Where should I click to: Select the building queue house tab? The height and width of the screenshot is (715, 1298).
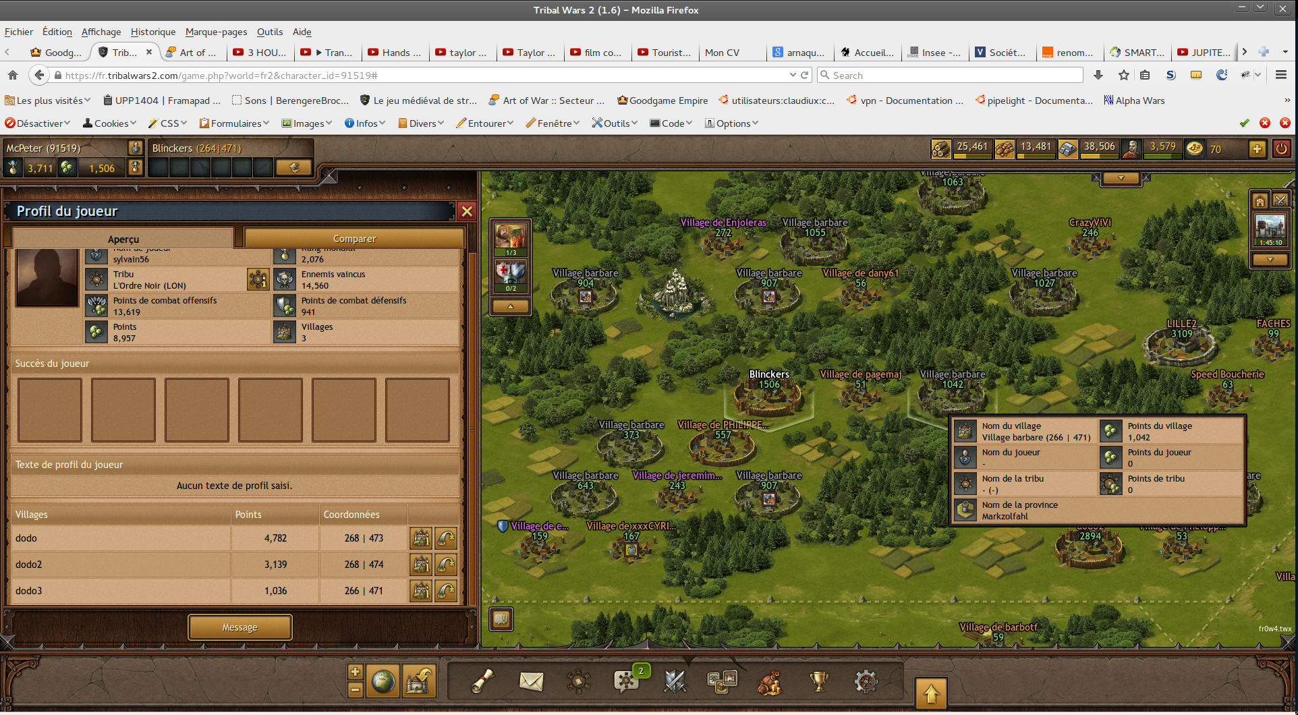point(1260,200)
